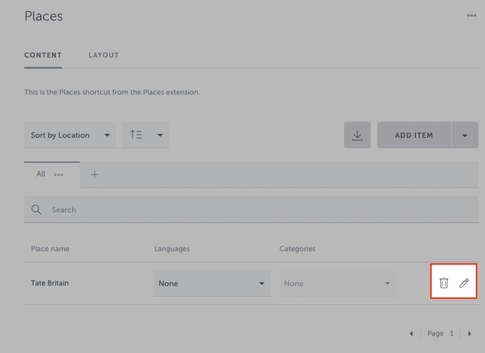Select the All filter tab

pos(41,174)
